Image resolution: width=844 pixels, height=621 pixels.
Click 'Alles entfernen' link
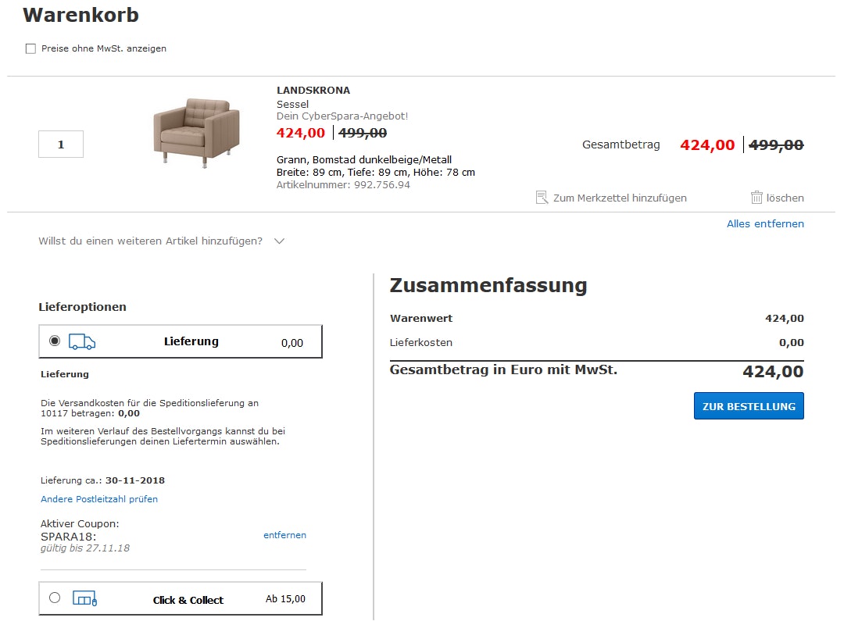765,224
